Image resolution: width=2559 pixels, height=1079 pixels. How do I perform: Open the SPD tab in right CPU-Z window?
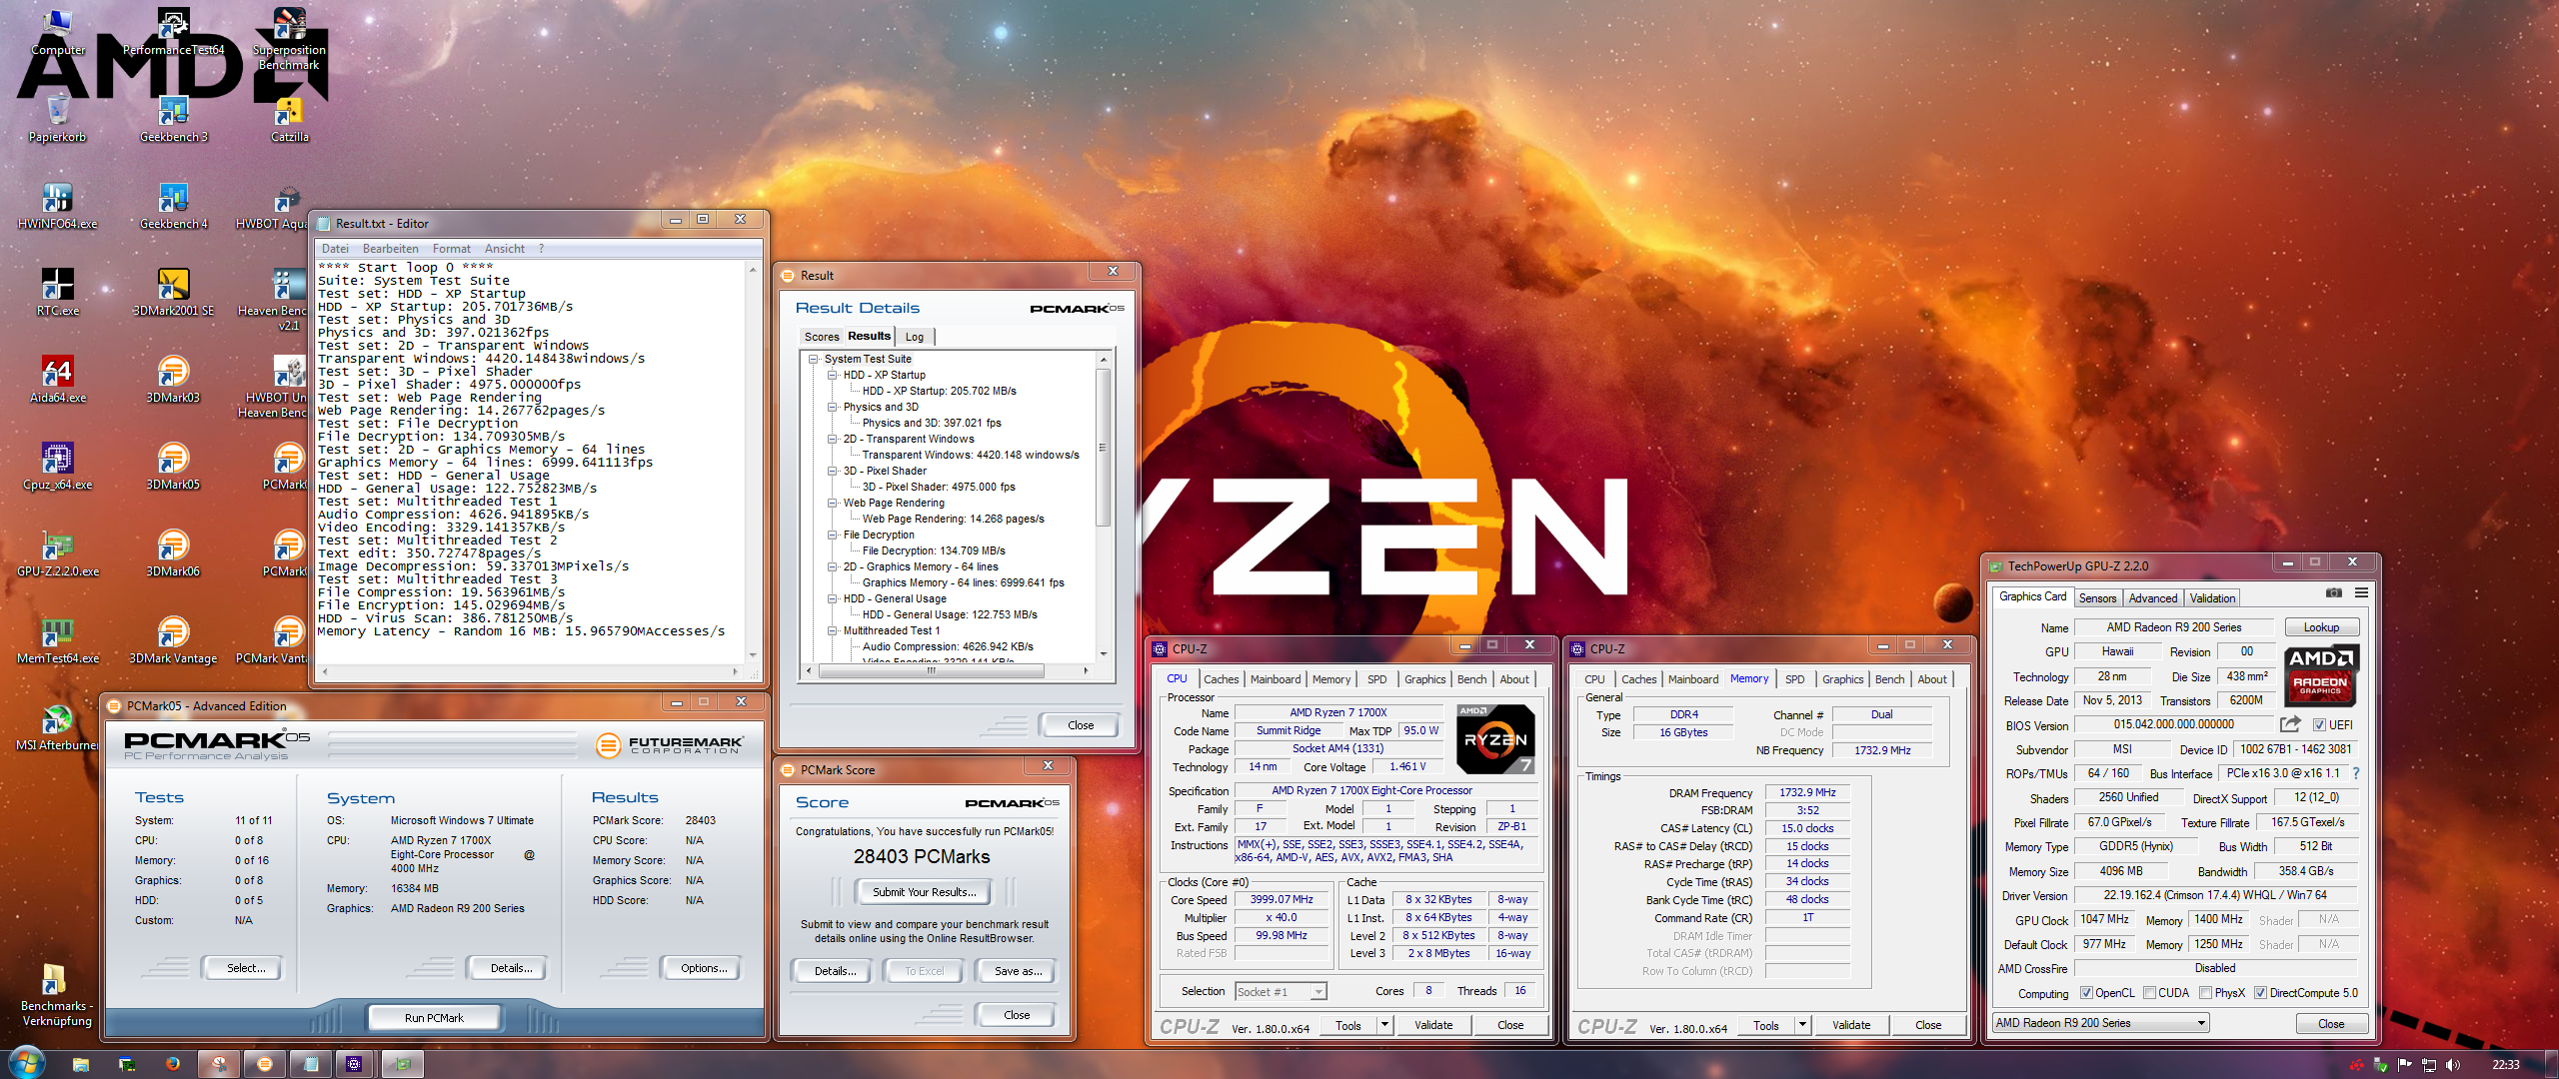(x=1795, y=679)
